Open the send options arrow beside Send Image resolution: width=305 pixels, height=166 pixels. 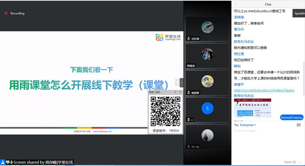[x=301, y=162]
